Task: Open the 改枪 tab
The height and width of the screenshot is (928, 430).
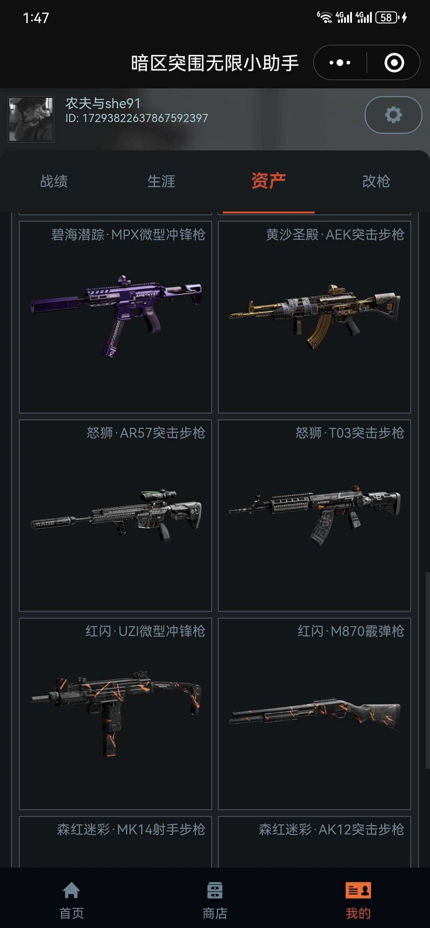Action: click(x=376, y=181)
